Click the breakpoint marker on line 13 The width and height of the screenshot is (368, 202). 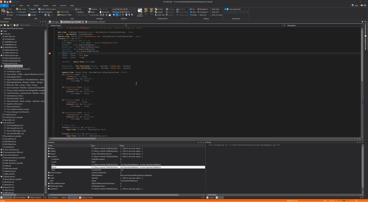click(49, 53)
